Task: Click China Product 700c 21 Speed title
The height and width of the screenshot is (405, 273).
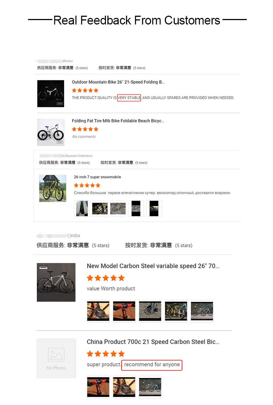Action: 153,342
